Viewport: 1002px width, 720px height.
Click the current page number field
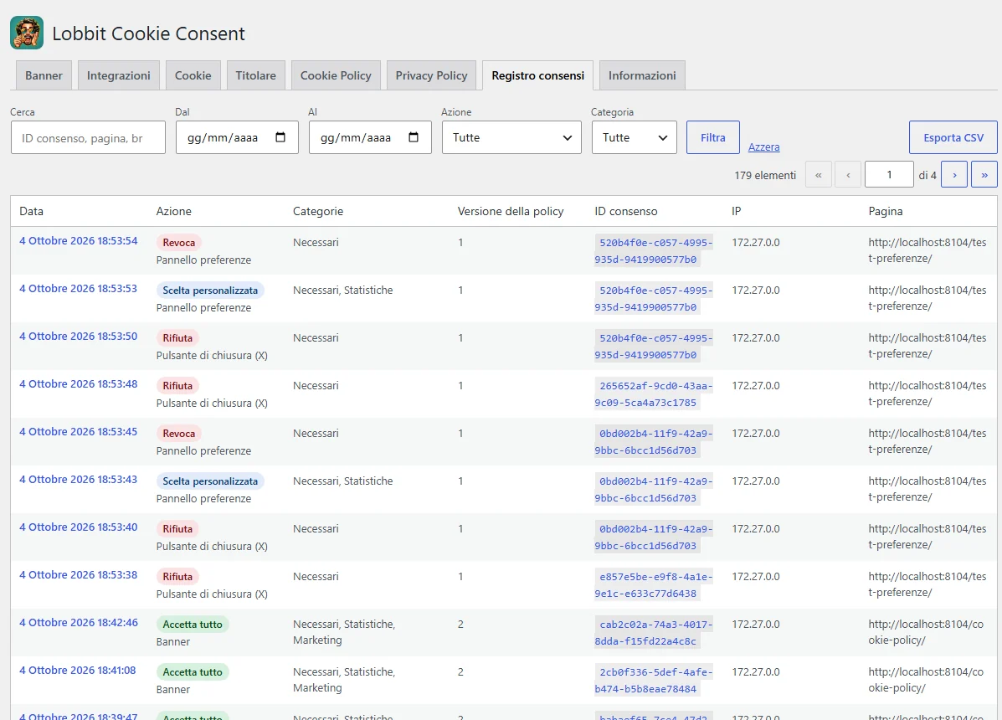tap(889, 174)
